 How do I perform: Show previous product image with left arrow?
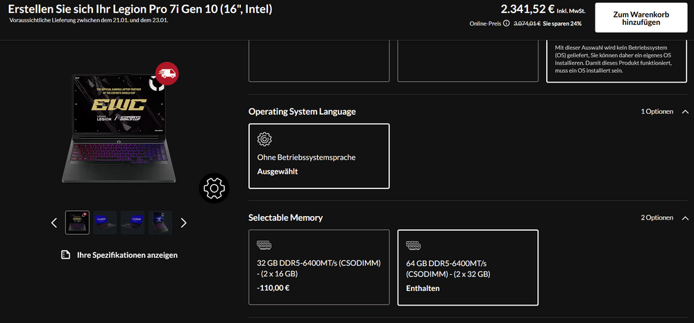tap(54, 223)
